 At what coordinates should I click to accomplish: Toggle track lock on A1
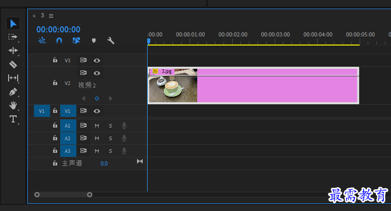55,125
